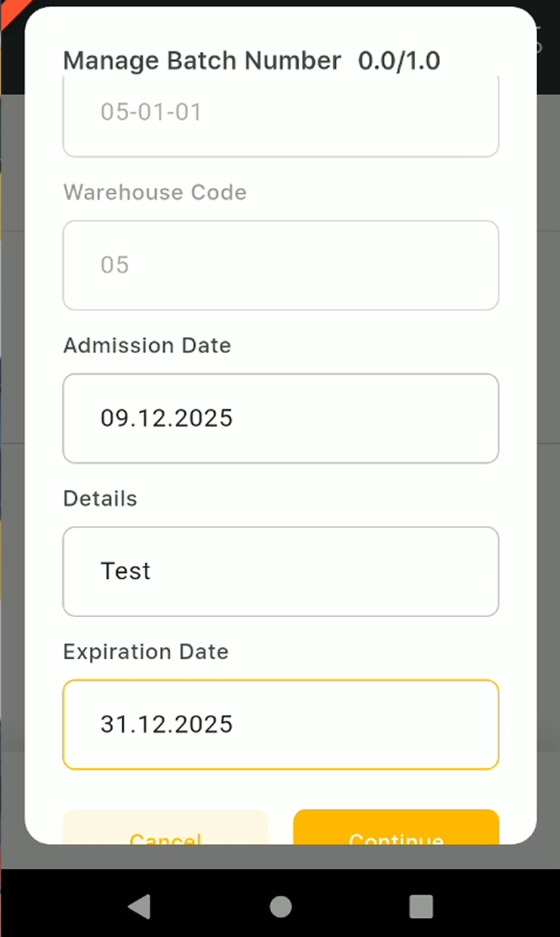Focus the Expiration Date field showing 31.12.2025
Viewport: 560px width, 937px height.
280,724
